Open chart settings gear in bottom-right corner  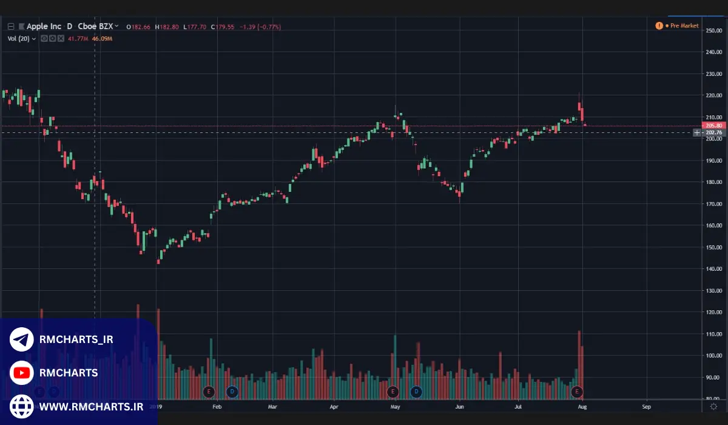coord(713,406)
